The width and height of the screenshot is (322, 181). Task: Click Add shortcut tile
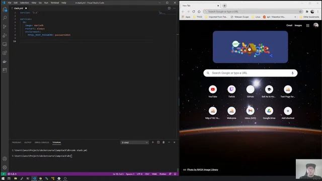(x=288, y=113)
